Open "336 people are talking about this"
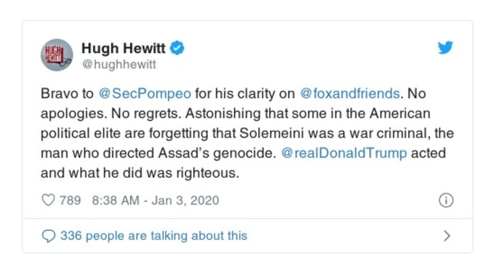Screen dimensions: 495x275 point(153,235)
